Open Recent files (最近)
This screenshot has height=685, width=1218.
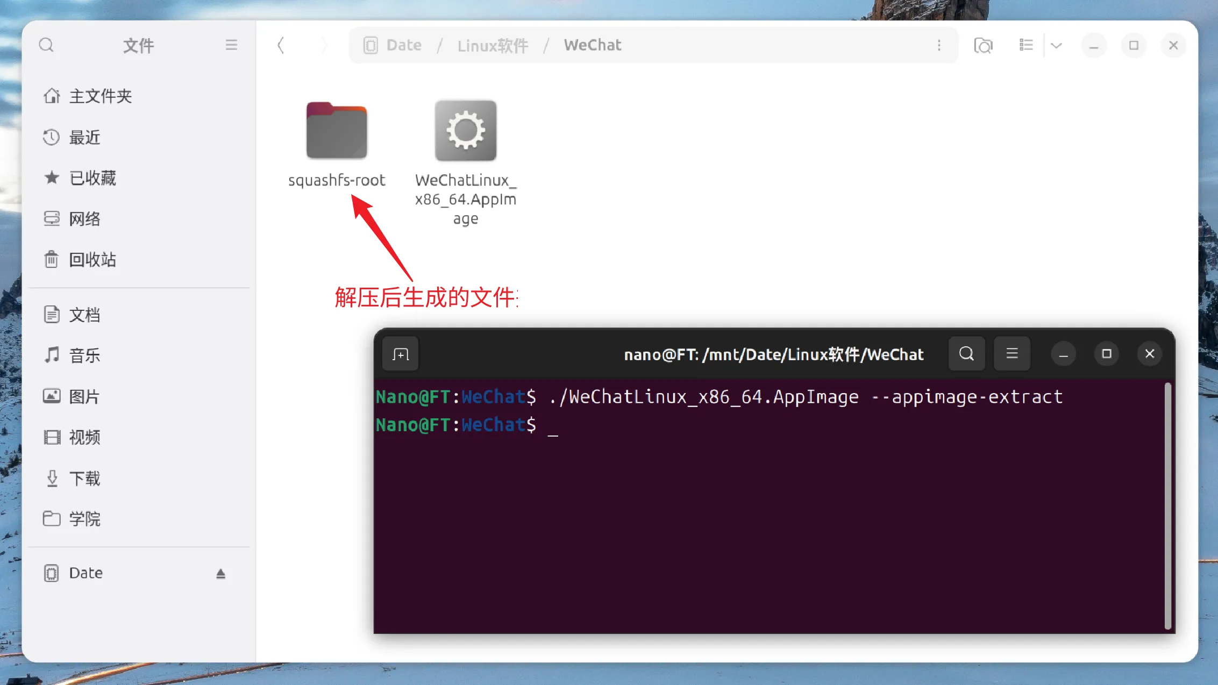[139, 137]
